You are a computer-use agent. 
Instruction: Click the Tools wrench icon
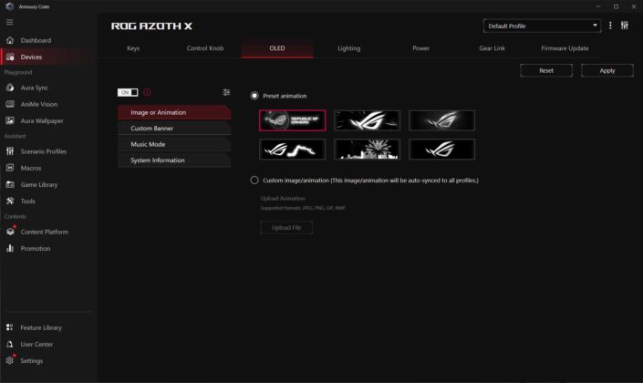point(10,201)
